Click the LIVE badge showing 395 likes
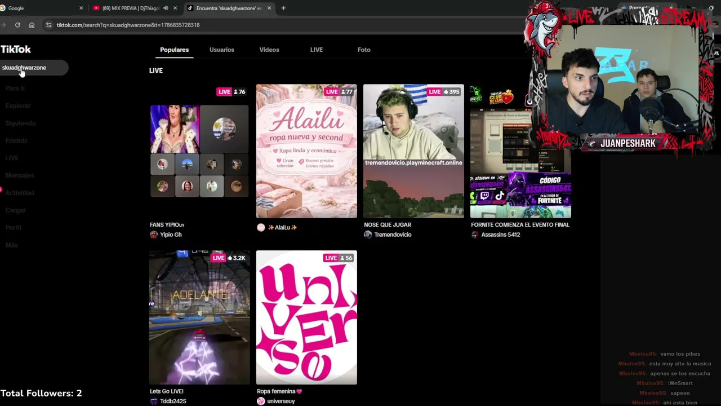Image resolution: width=721 pixels, height=406 pixels. [444, 92]
